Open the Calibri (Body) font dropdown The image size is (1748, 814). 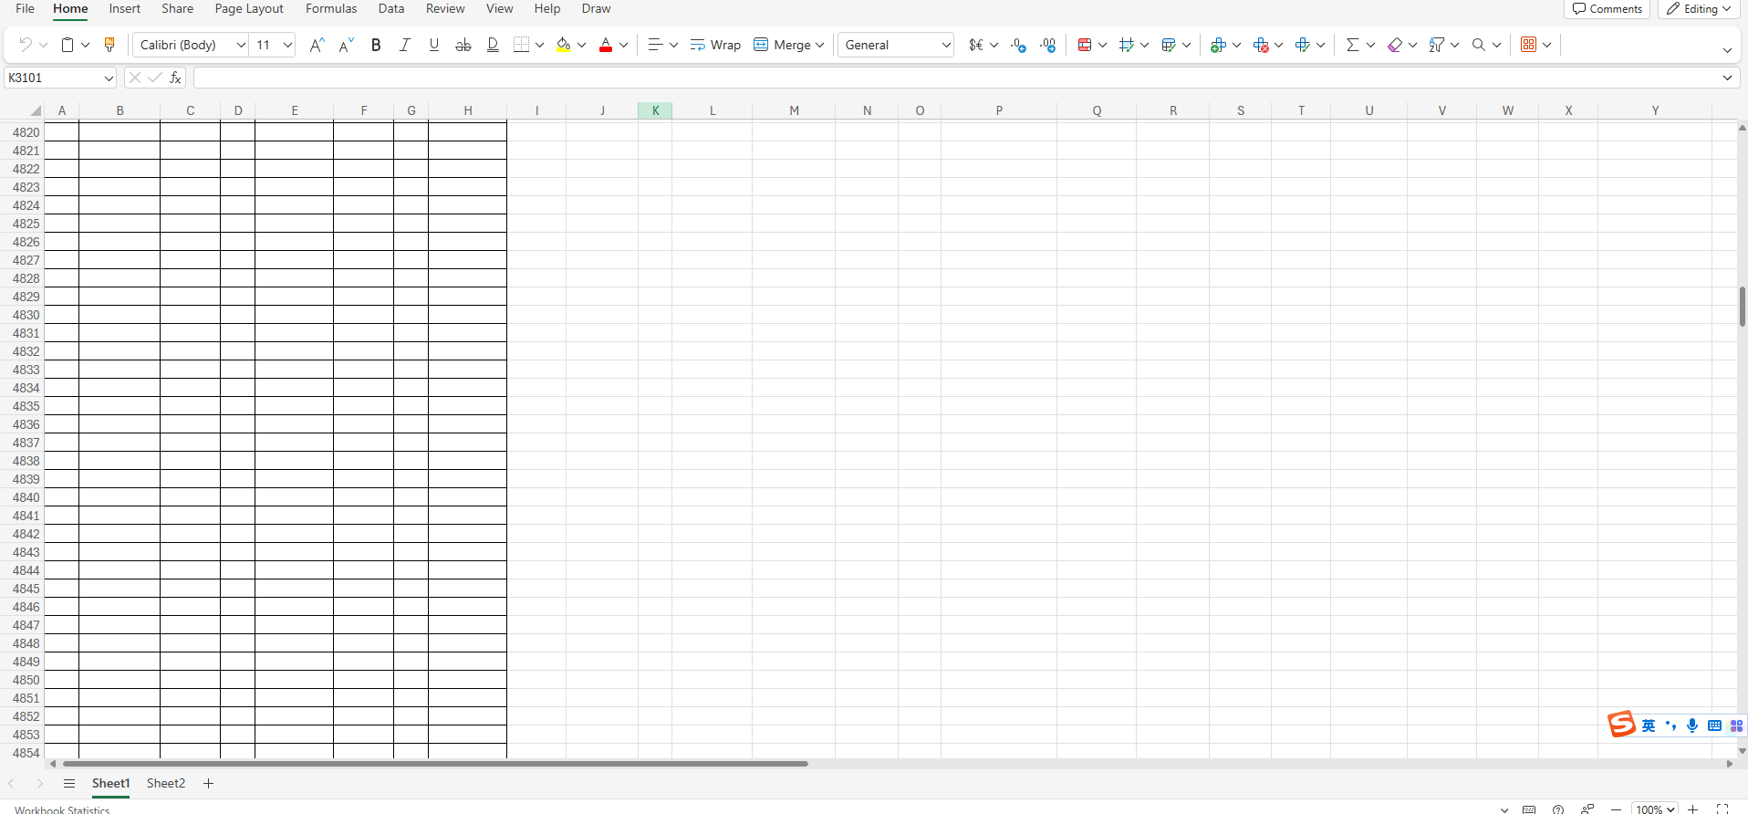tap(241, 45)
